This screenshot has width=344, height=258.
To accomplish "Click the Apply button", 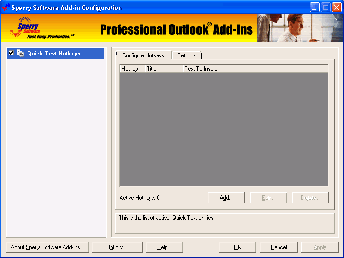I will [x=320, y=247].
